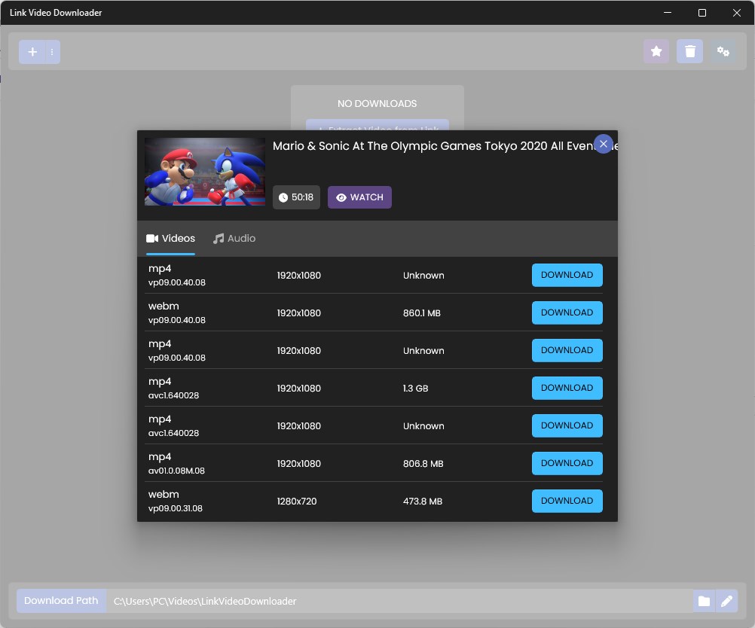
Task: Click the download path input field
Action: click(399, 601)
